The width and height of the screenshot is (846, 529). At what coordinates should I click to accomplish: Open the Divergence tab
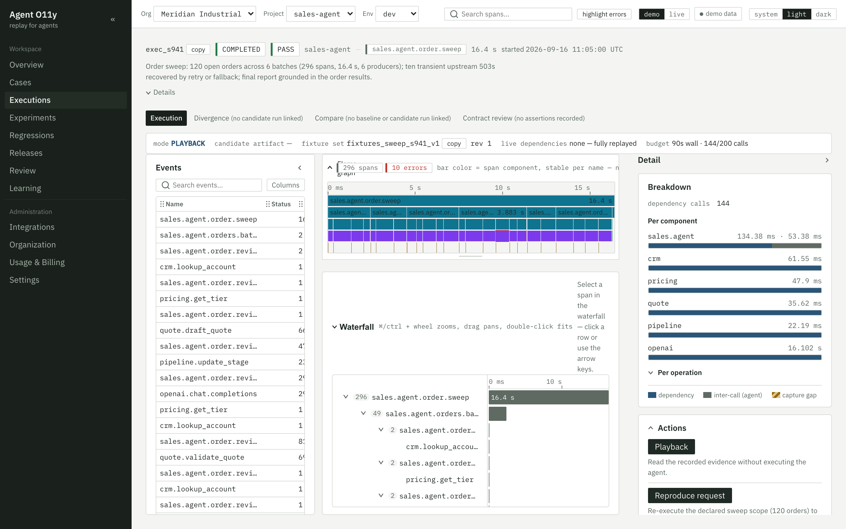pyautogui.click(x=248, y=118)
